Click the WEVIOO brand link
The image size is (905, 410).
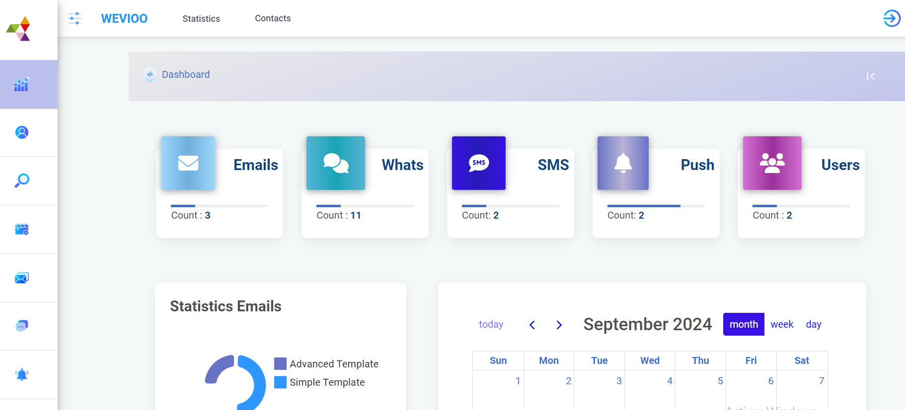(124, 18)
